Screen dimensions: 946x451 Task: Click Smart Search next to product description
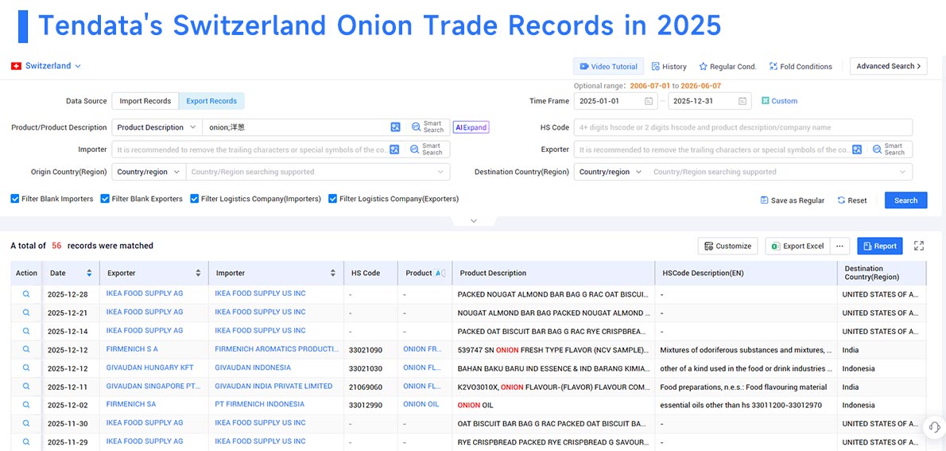coord(428,126)
